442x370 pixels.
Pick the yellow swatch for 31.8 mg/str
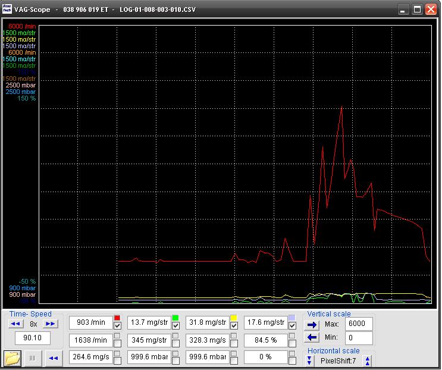click(234, 318)
